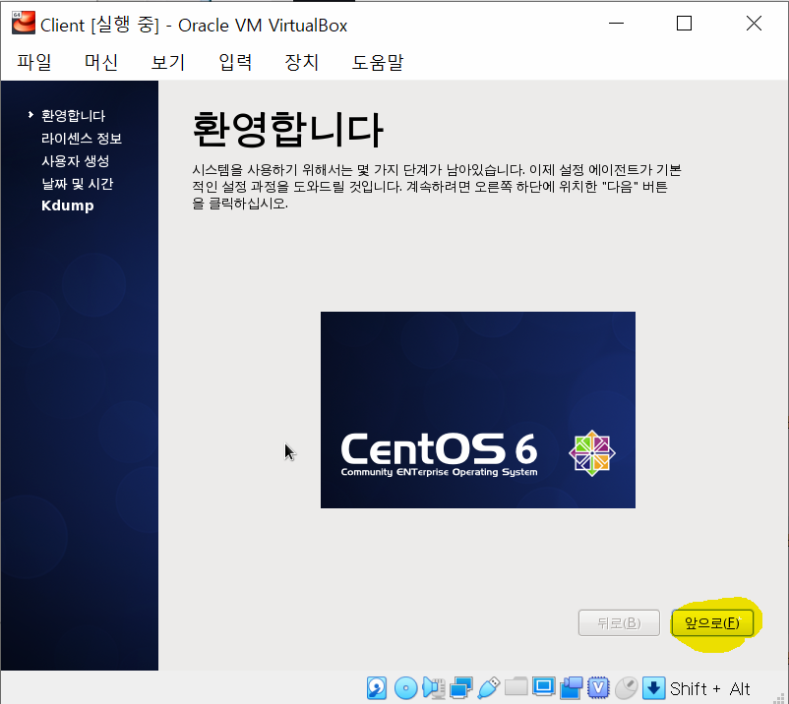Select 날짜 및 시간 step in sidebar
This screenshot has height=704, width=789.
click(78, 184)
